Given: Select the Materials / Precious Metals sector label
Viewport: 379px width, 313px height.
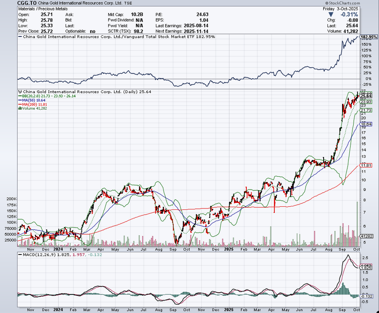Looking at the screenshot, I should (x=43, y=9).
